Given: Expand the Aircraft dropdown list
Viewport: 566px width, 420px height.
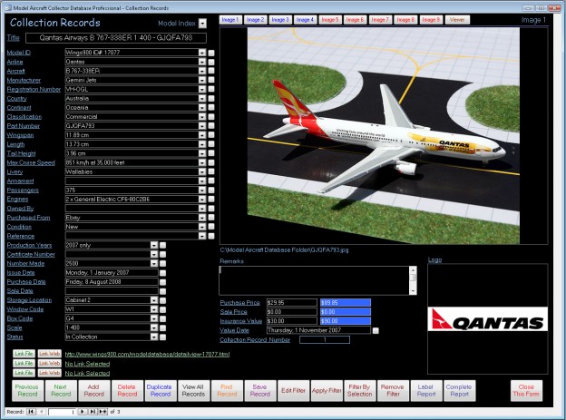Looking at the screenshot, I should coord(201,71).
